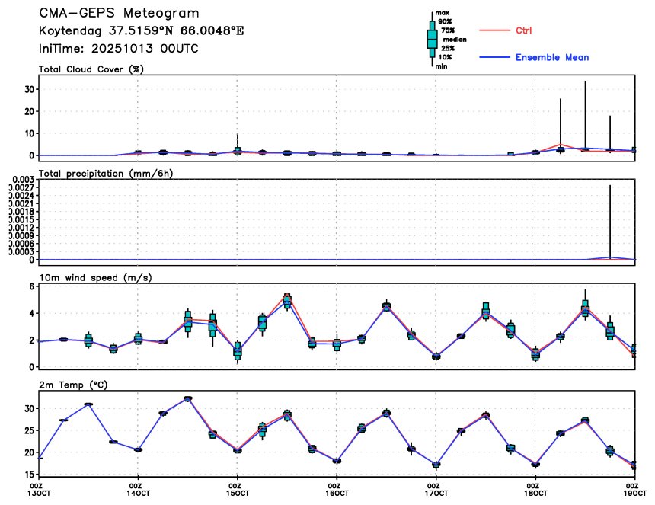The width and height of the screenshot is (655, 505).
Task: Click the precipitation spike on the right
Action: point(610,222)
